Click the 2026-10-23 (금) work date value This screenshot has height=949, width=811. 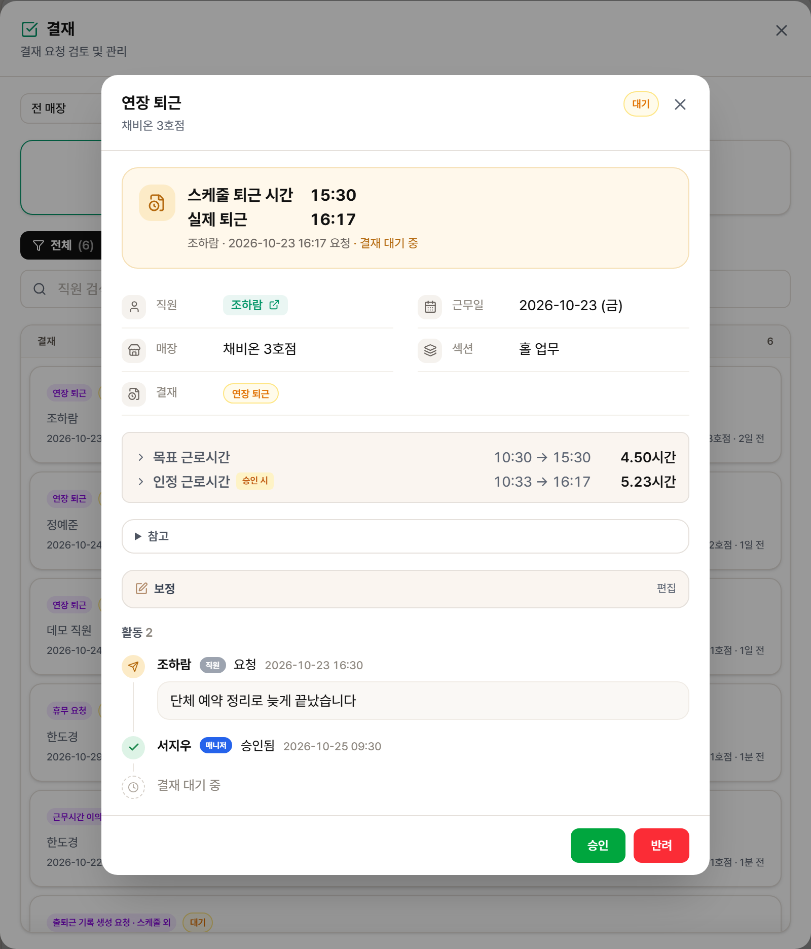pyautogui.click(x=571, y=306)
